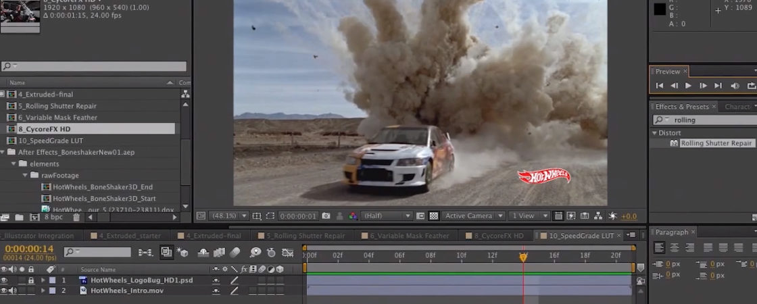
Task: Center align the paragraph text
Action: tap(674, 247)
